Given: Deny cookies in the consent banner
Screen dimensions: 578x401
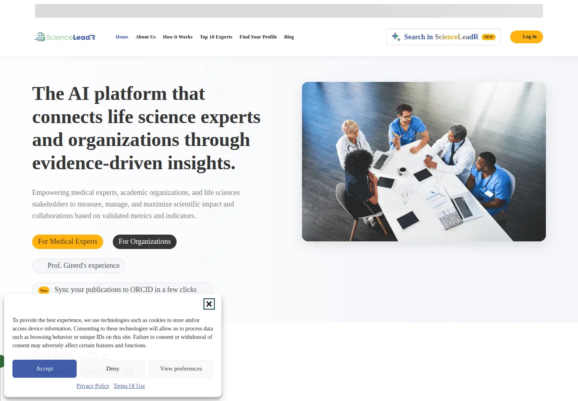Looking at the screenshot, I should (113, 369).
